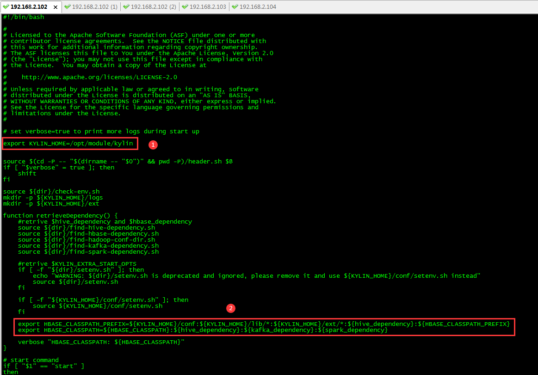
Task: Click the 'find-hadoop-conf-dir.sh' source line
Action: pos(87,239)
